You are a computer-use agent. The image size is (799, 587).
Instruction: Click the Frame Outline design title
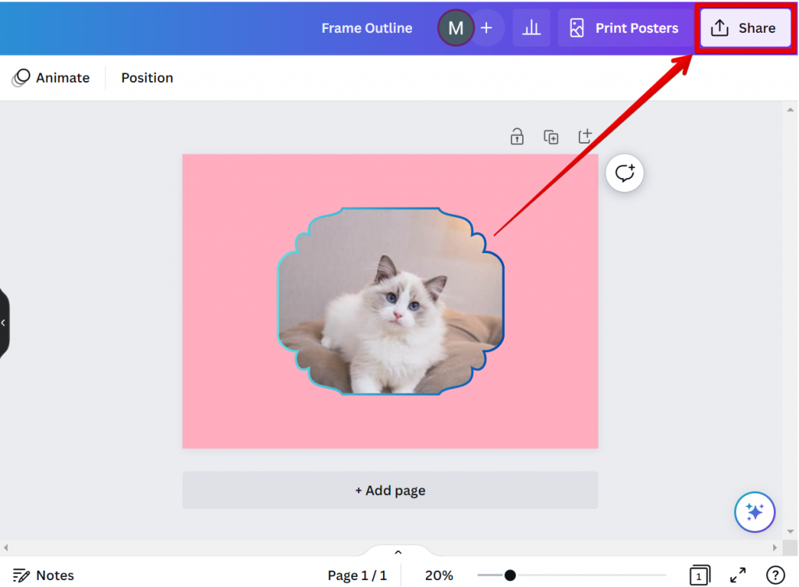point(367,27)
